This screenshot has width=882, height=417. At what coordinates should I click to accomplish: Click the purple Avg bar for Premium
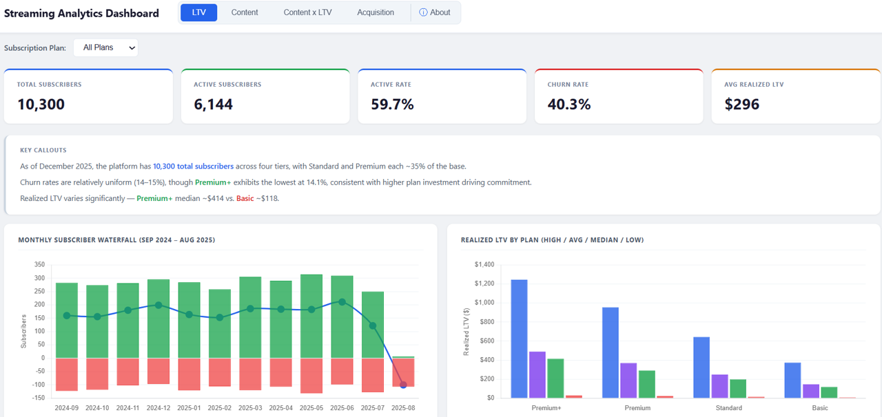pos(628,381)
